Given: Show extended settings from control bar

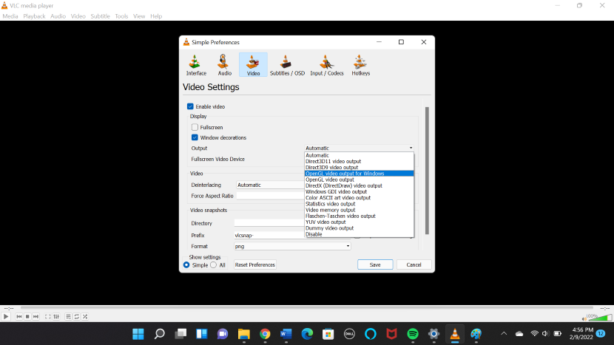Looking at the screenshot, I should pyautogui.click(x=56, y=316).
